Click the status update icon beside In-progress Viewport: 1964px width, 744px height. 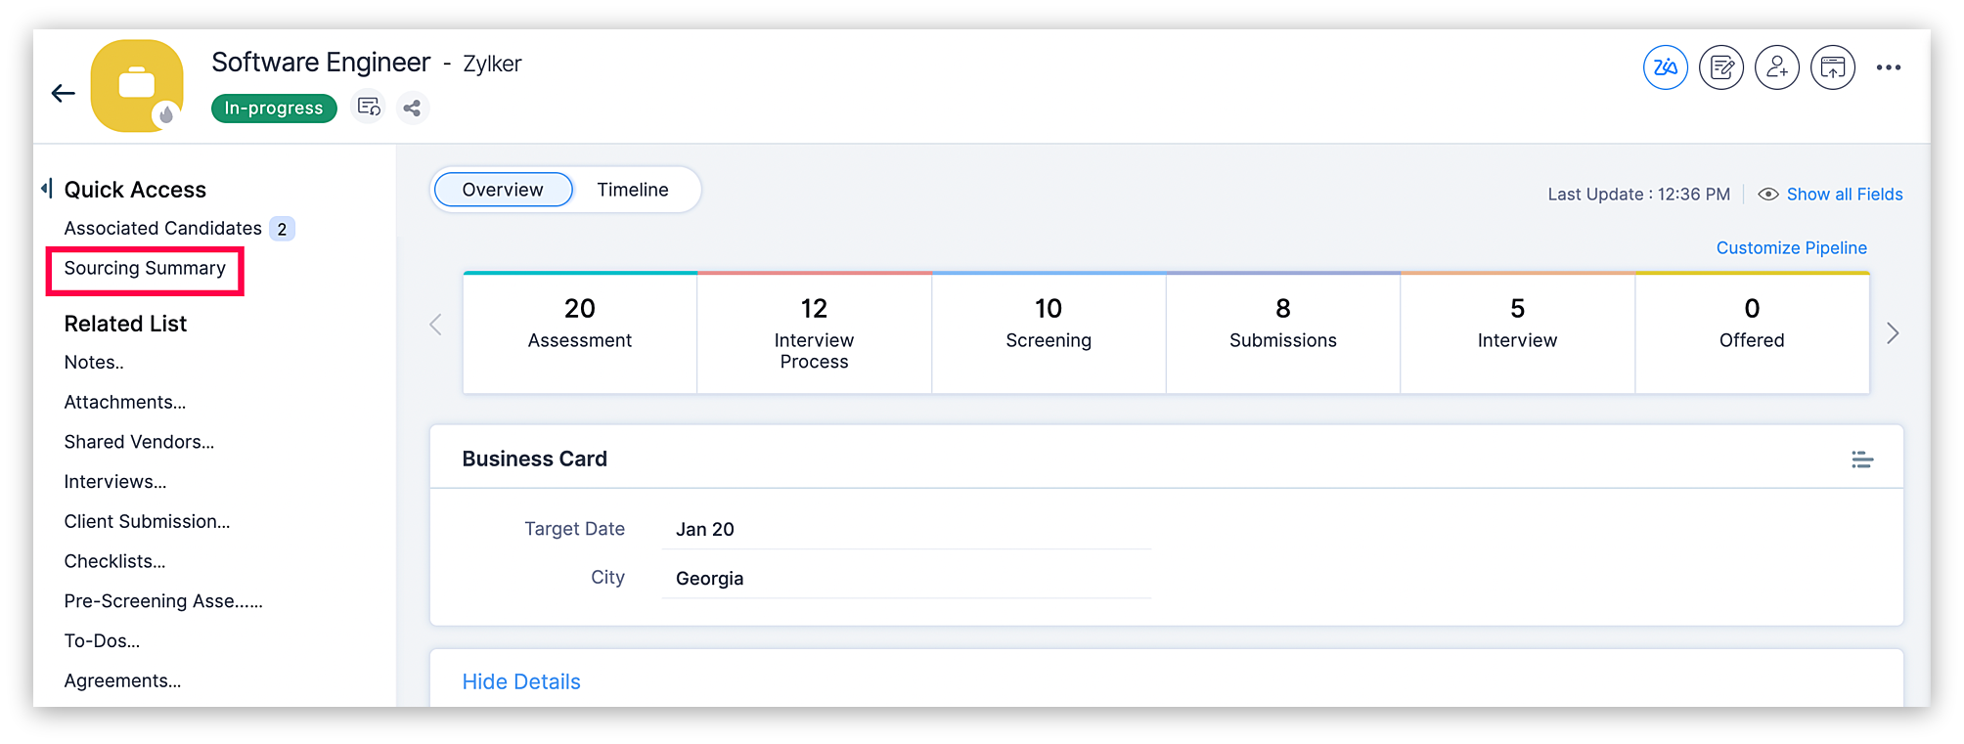pyautogui.click(x=369, y=107)
